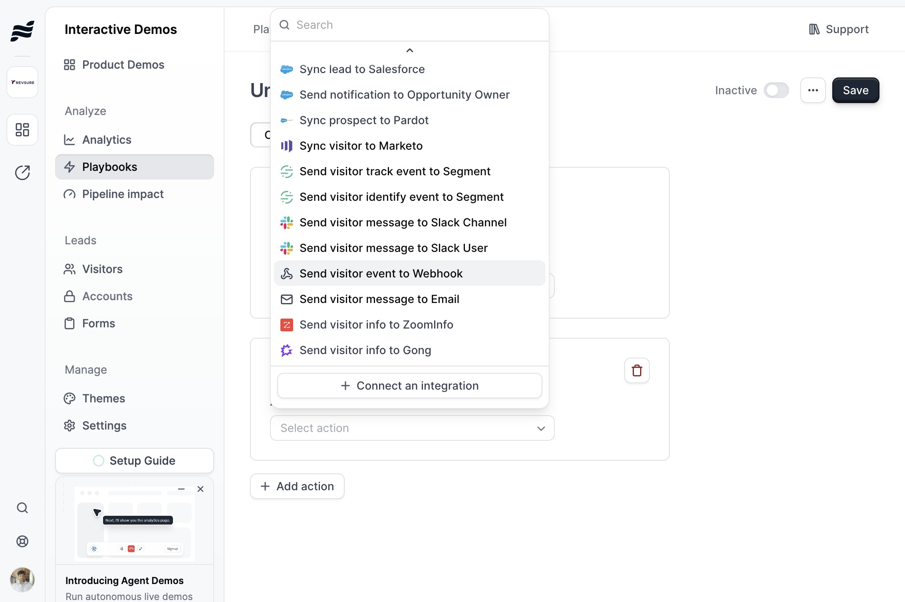Toggle the Inactive playbook switch
Screen dimensions: 905x602
point(776,90)
